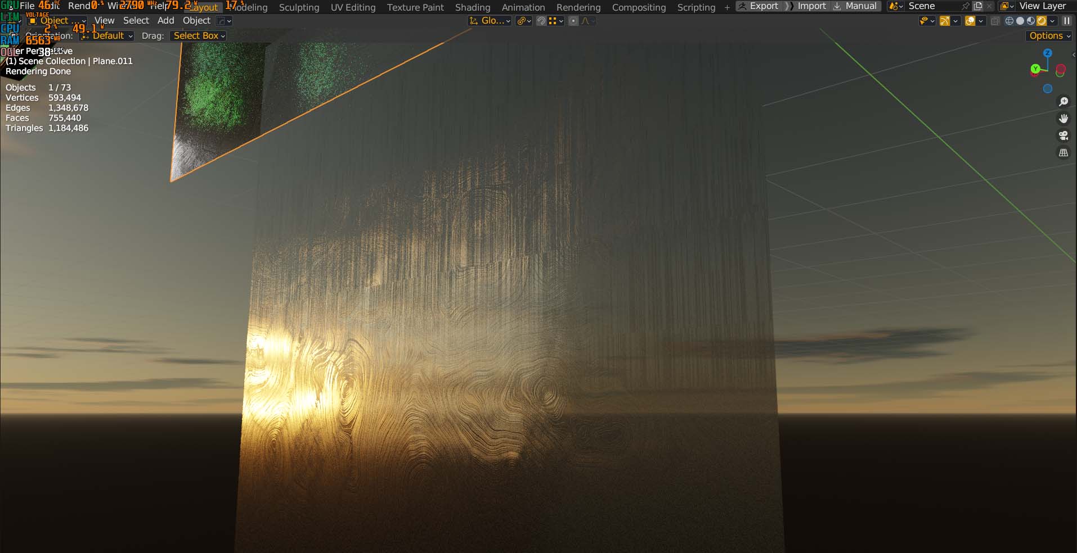Select material preview shading mode

click(1031, 21)
